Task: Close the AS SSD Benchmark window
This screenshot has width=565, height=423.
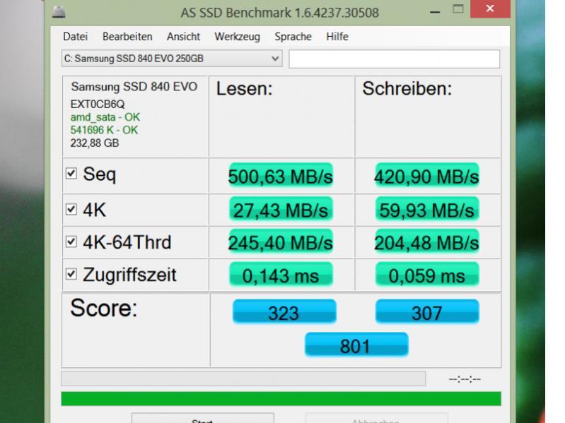Action: (x=490, y=8)
